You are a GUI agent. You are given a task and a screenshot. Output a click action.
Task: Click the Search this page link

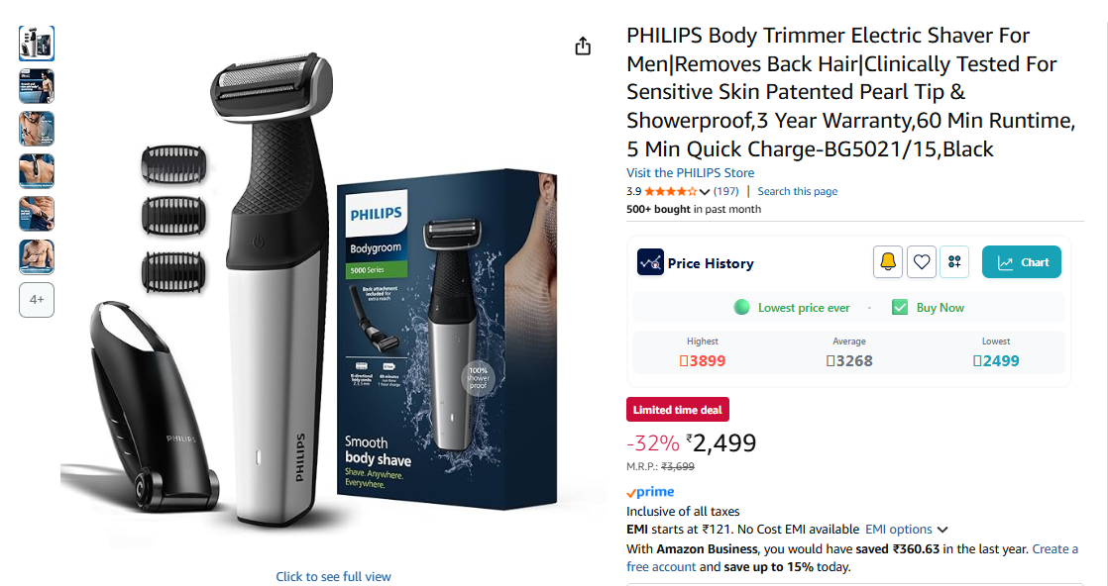(x=797, y=191)
